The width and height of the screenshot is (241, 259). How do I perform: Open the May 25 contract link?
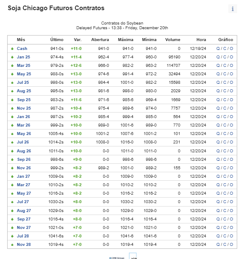click(x=24, y=74)
